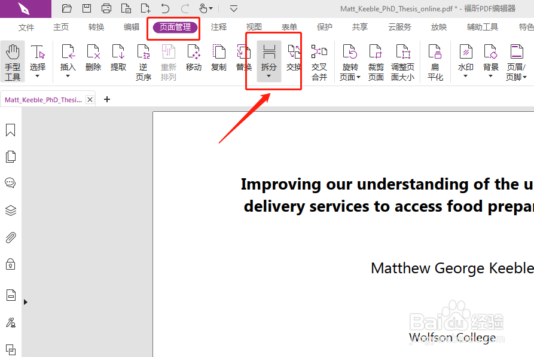Image resolution: width=534 pixels, height=357 pixels.
Task: Expand the left navigation panel arrow
Action: click(26, 302)
